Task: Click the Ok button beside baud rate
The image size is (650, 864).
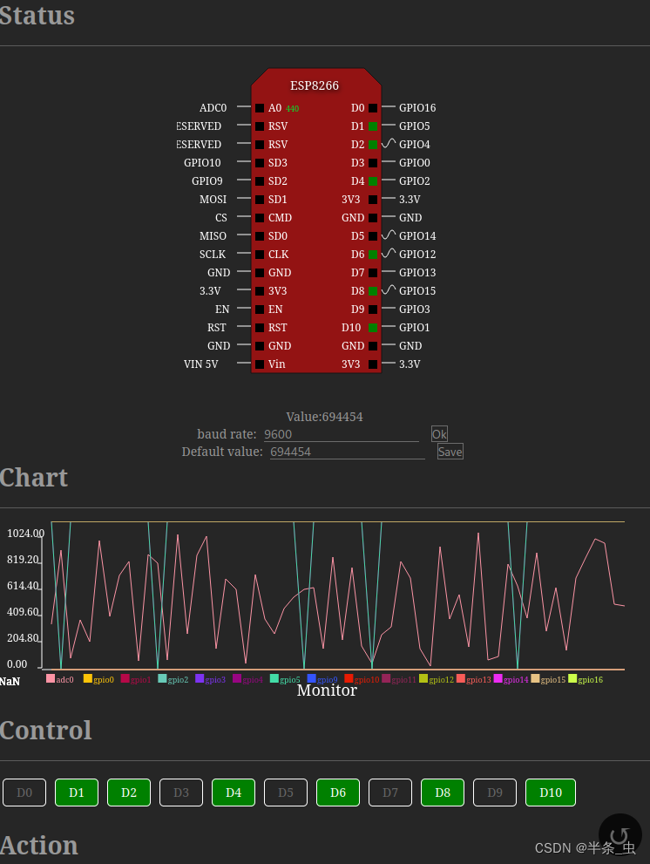Action: pos(439,433)
